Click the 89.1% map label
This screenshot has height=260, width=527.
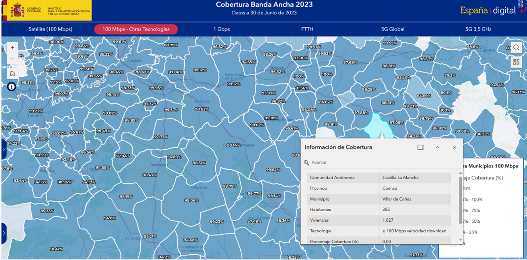446,93
